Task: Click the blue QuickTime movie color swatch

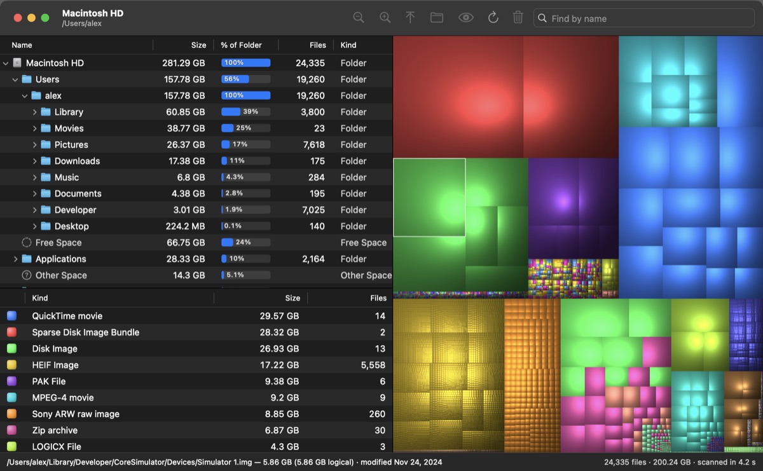Action: pyautogui.click(x=11, y=316)
